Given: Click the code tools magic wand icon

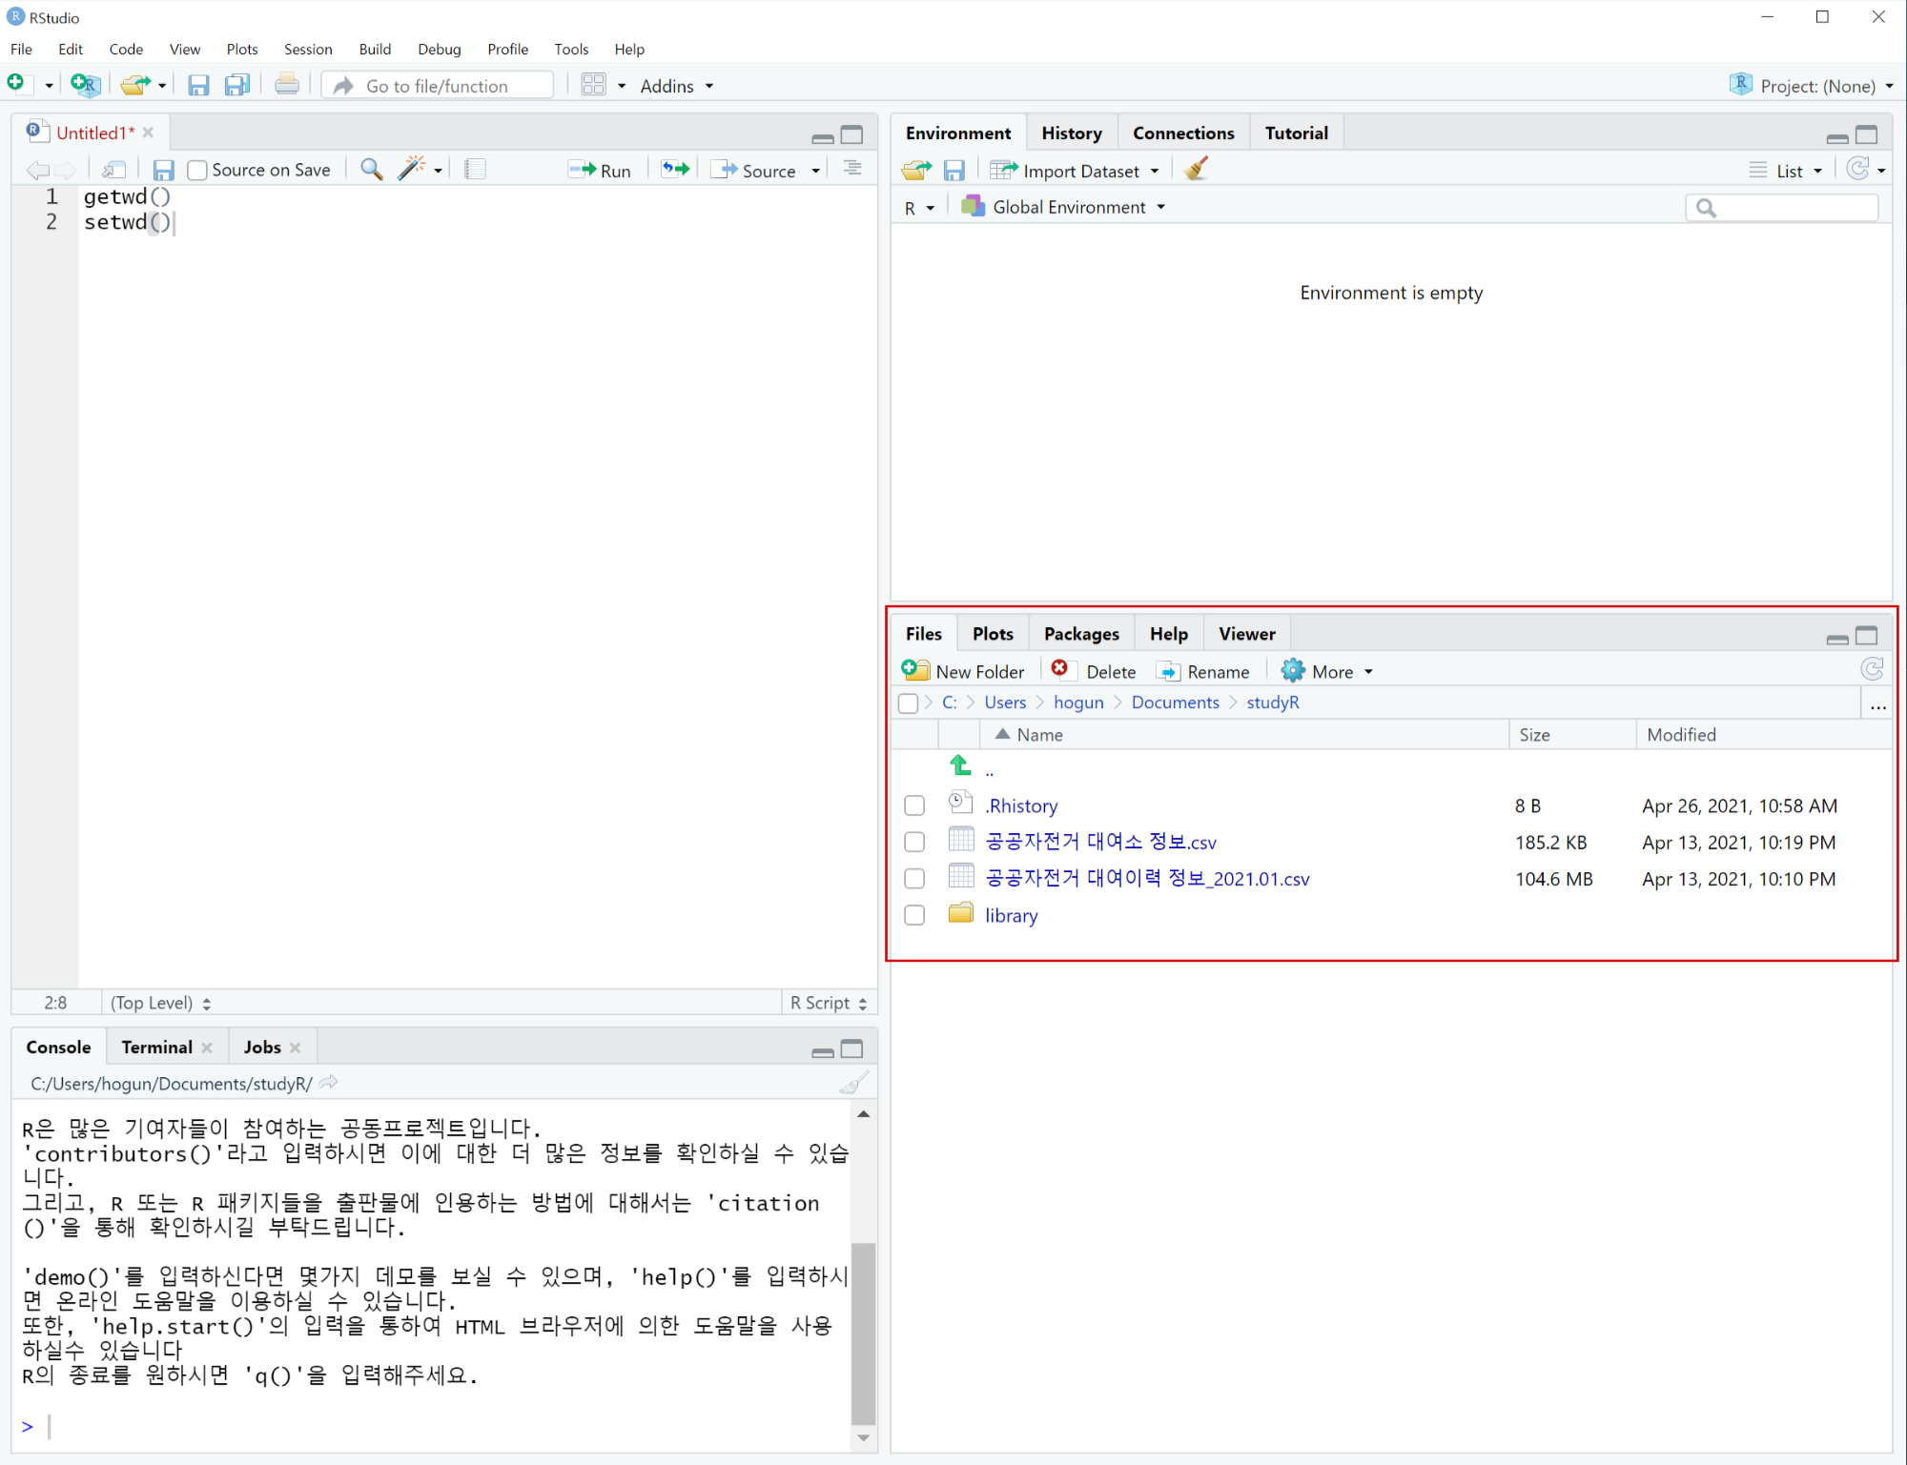Looking at the screenshot, I should coord(411,170).
